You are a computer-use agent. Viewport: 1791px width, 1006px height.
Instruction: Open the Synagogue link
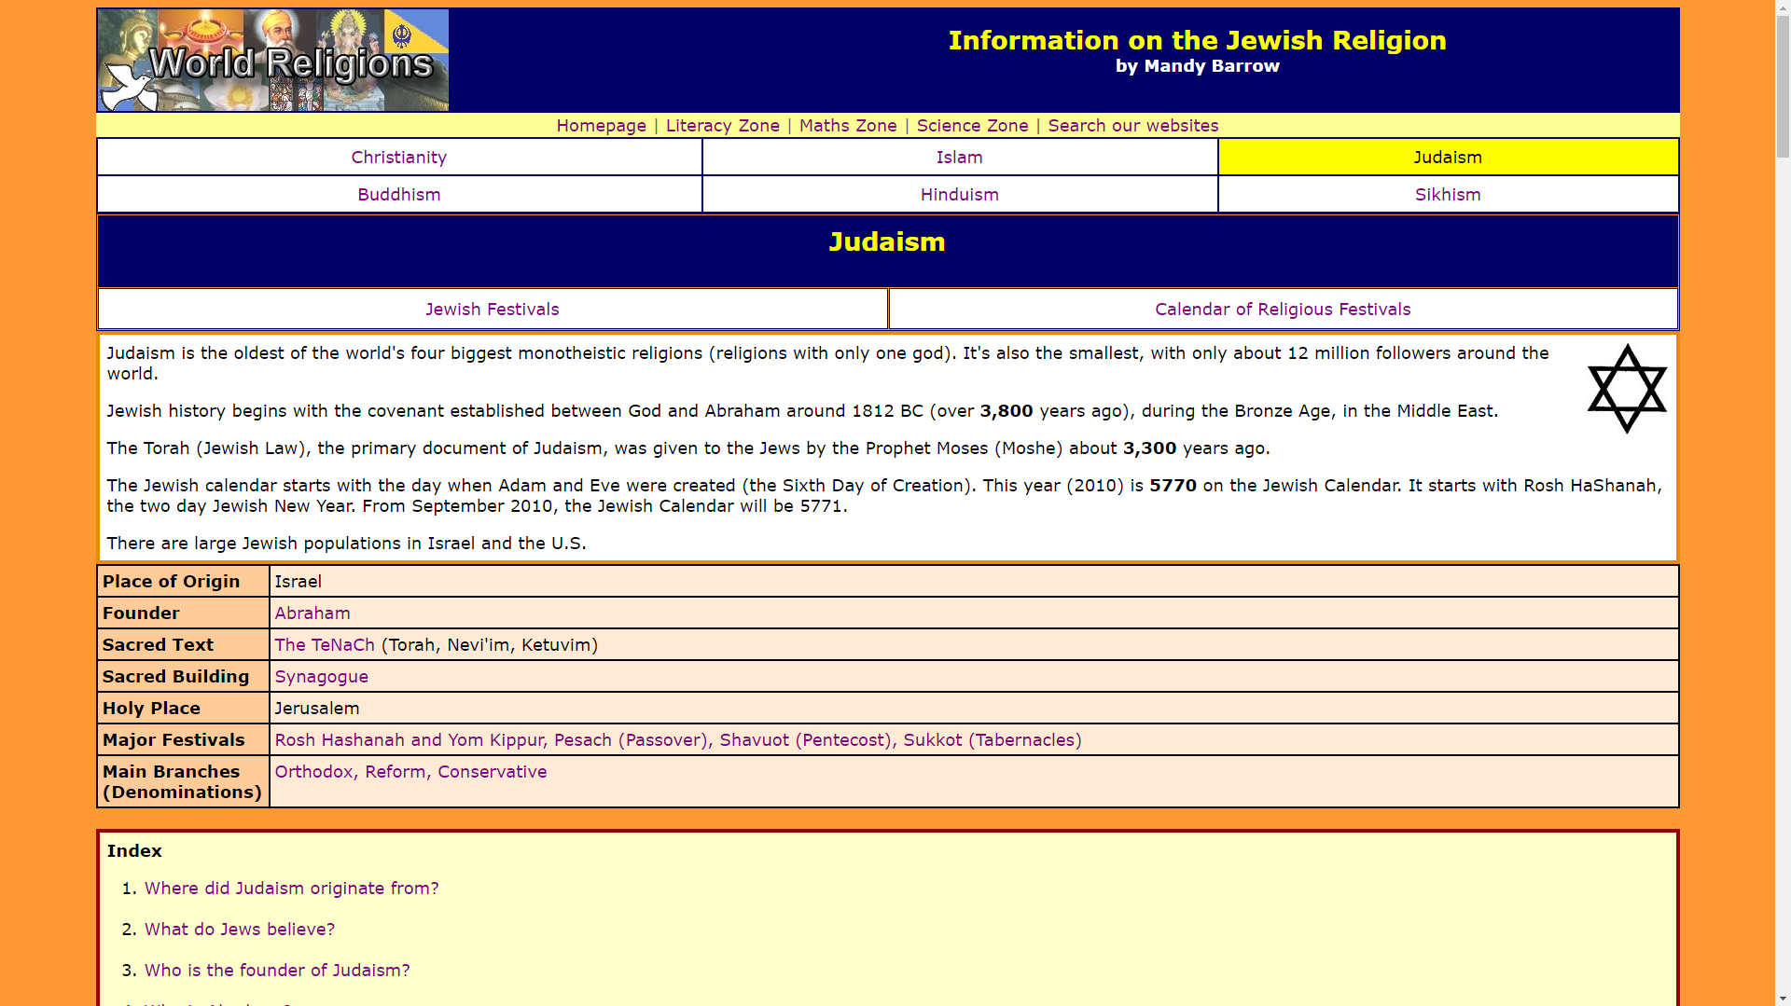(x=321, y=677)
